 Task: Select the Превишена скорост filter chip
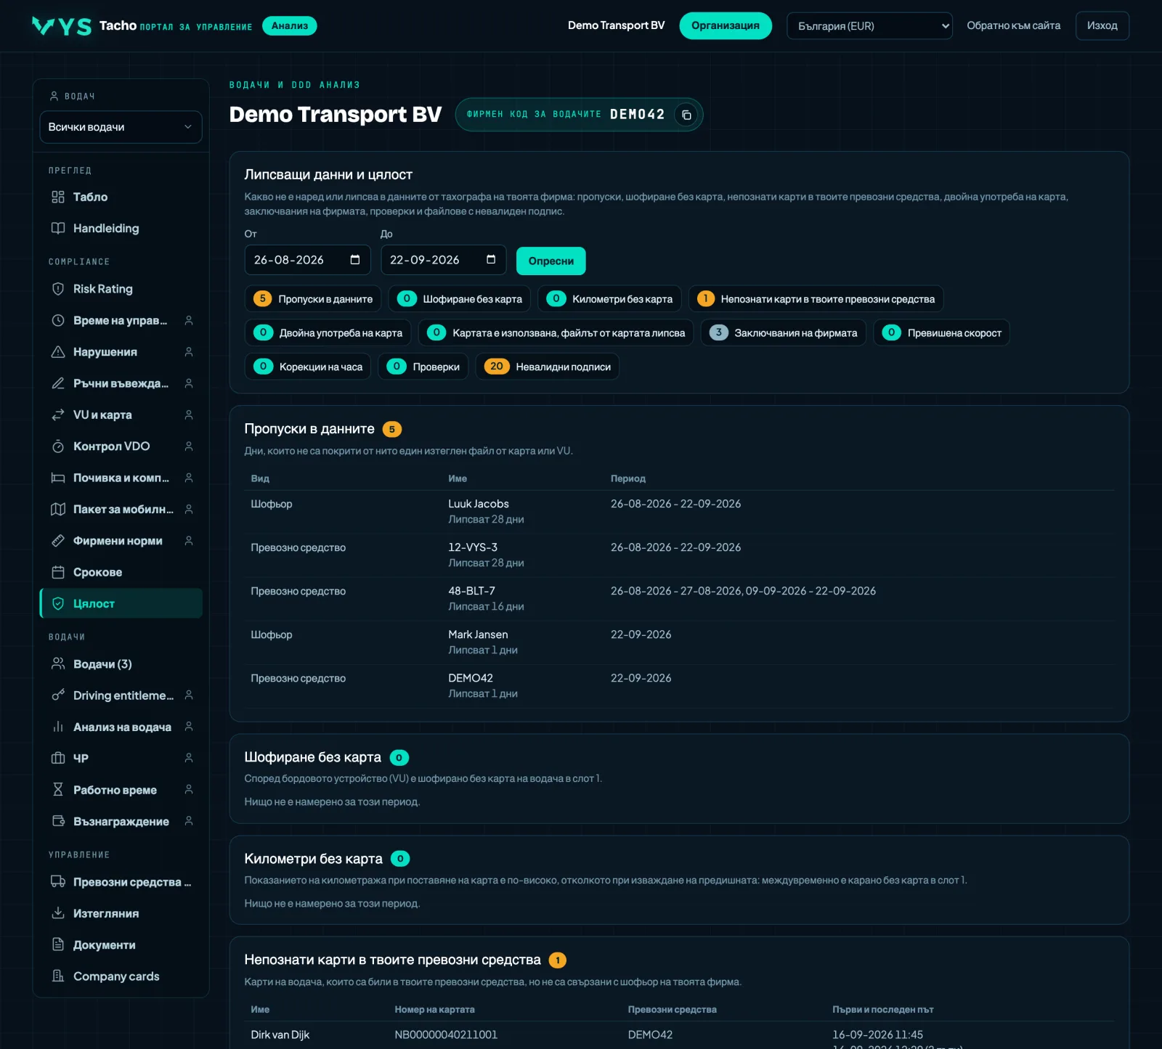942,332
